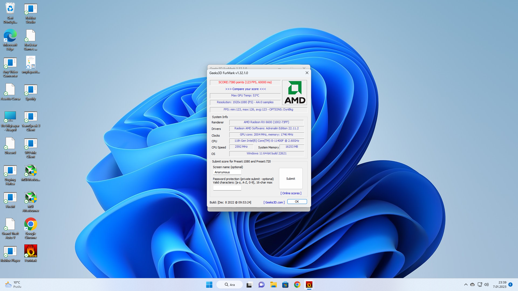Open the Online scores link
The height and width of the screenshot is (291, 518).
pyautogui.click(x=291, y=193)
